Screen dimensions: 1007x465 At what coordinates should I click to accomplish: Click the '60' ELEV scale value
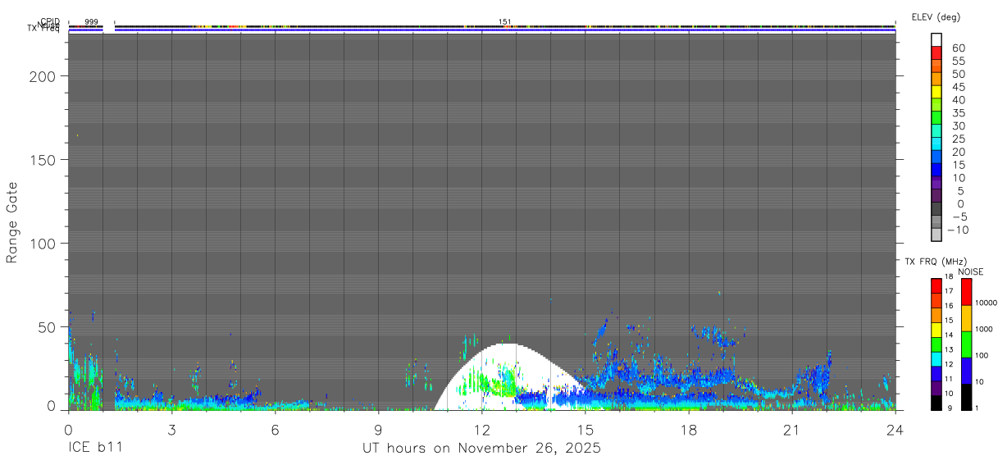coord(959,48)
